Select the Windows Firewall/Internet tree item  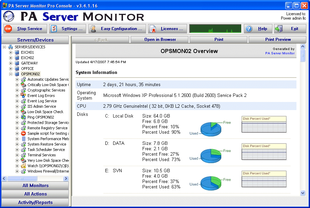pos(48,171)
